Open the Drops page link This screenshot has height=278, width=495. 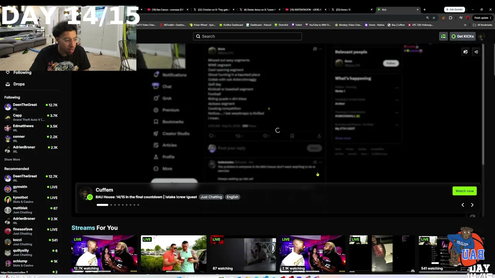[x=19, y=84]
